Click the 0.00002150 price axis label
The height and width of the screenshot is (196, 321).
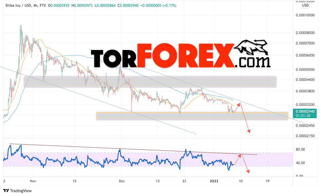305,136
